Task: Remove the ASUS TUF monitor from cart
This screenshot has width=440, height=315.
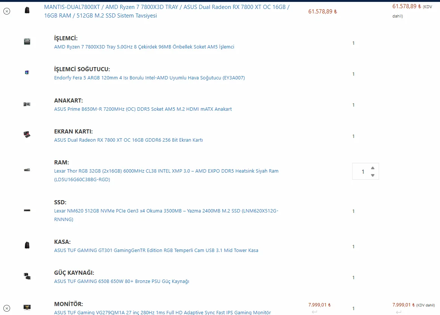Action: [7, 308]
